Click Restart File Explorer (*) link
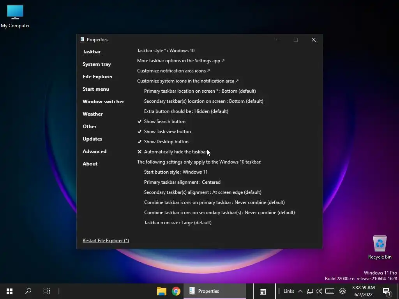Screen dimensions: 399x299 [106, 241]
